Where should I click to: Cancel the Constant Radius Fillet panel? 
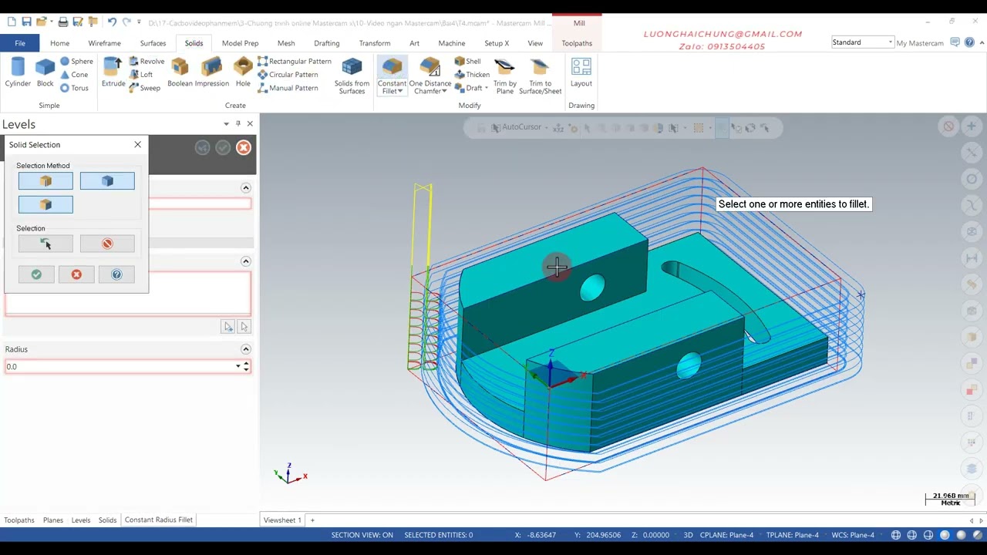pos(244,147)
